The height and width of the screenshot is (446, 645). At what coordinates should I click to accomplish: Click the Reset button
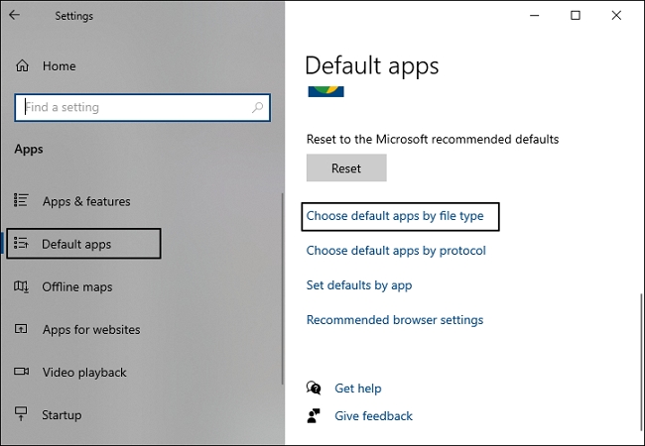pos(346,167)
